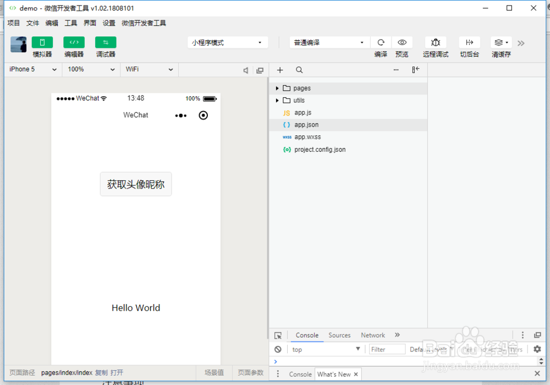
Task: Open the 模拟器 simulator panel
Action: [42, 42]
